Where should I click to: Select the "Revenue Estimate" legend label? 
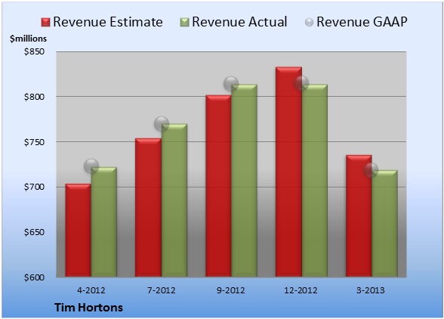click(108, 22)
